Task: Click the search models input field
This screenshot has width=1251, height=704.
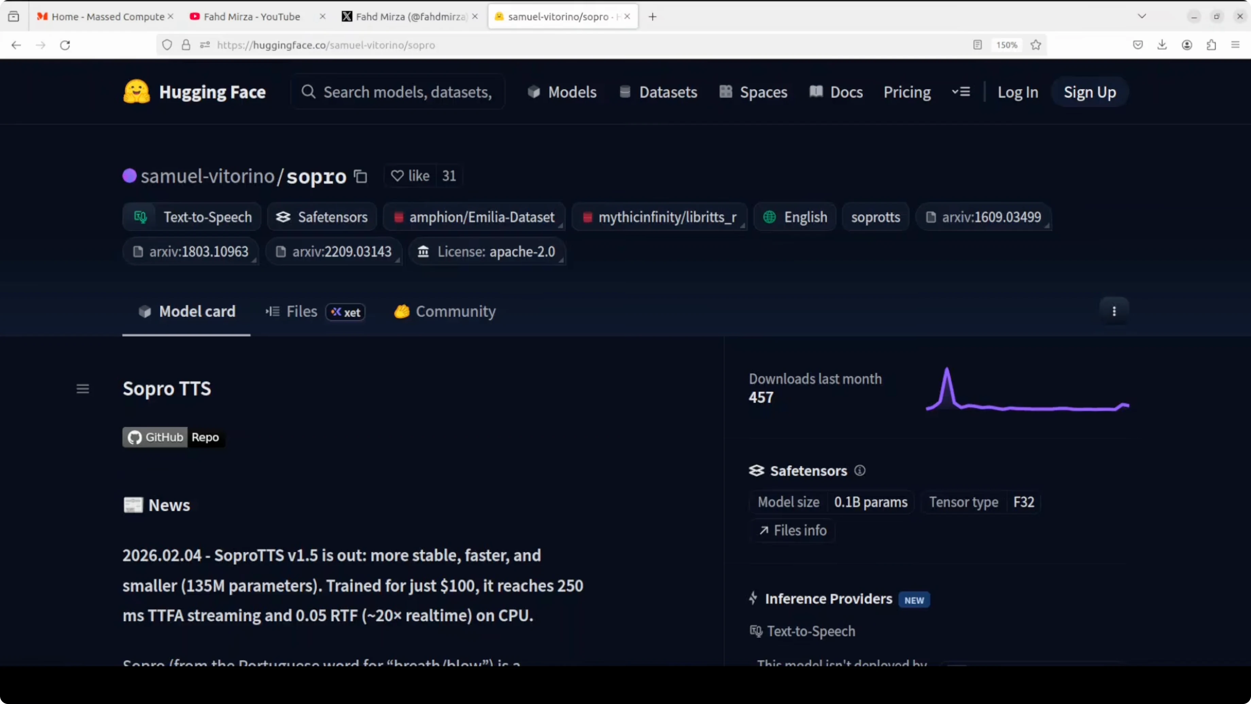Action: coord(407,92)
